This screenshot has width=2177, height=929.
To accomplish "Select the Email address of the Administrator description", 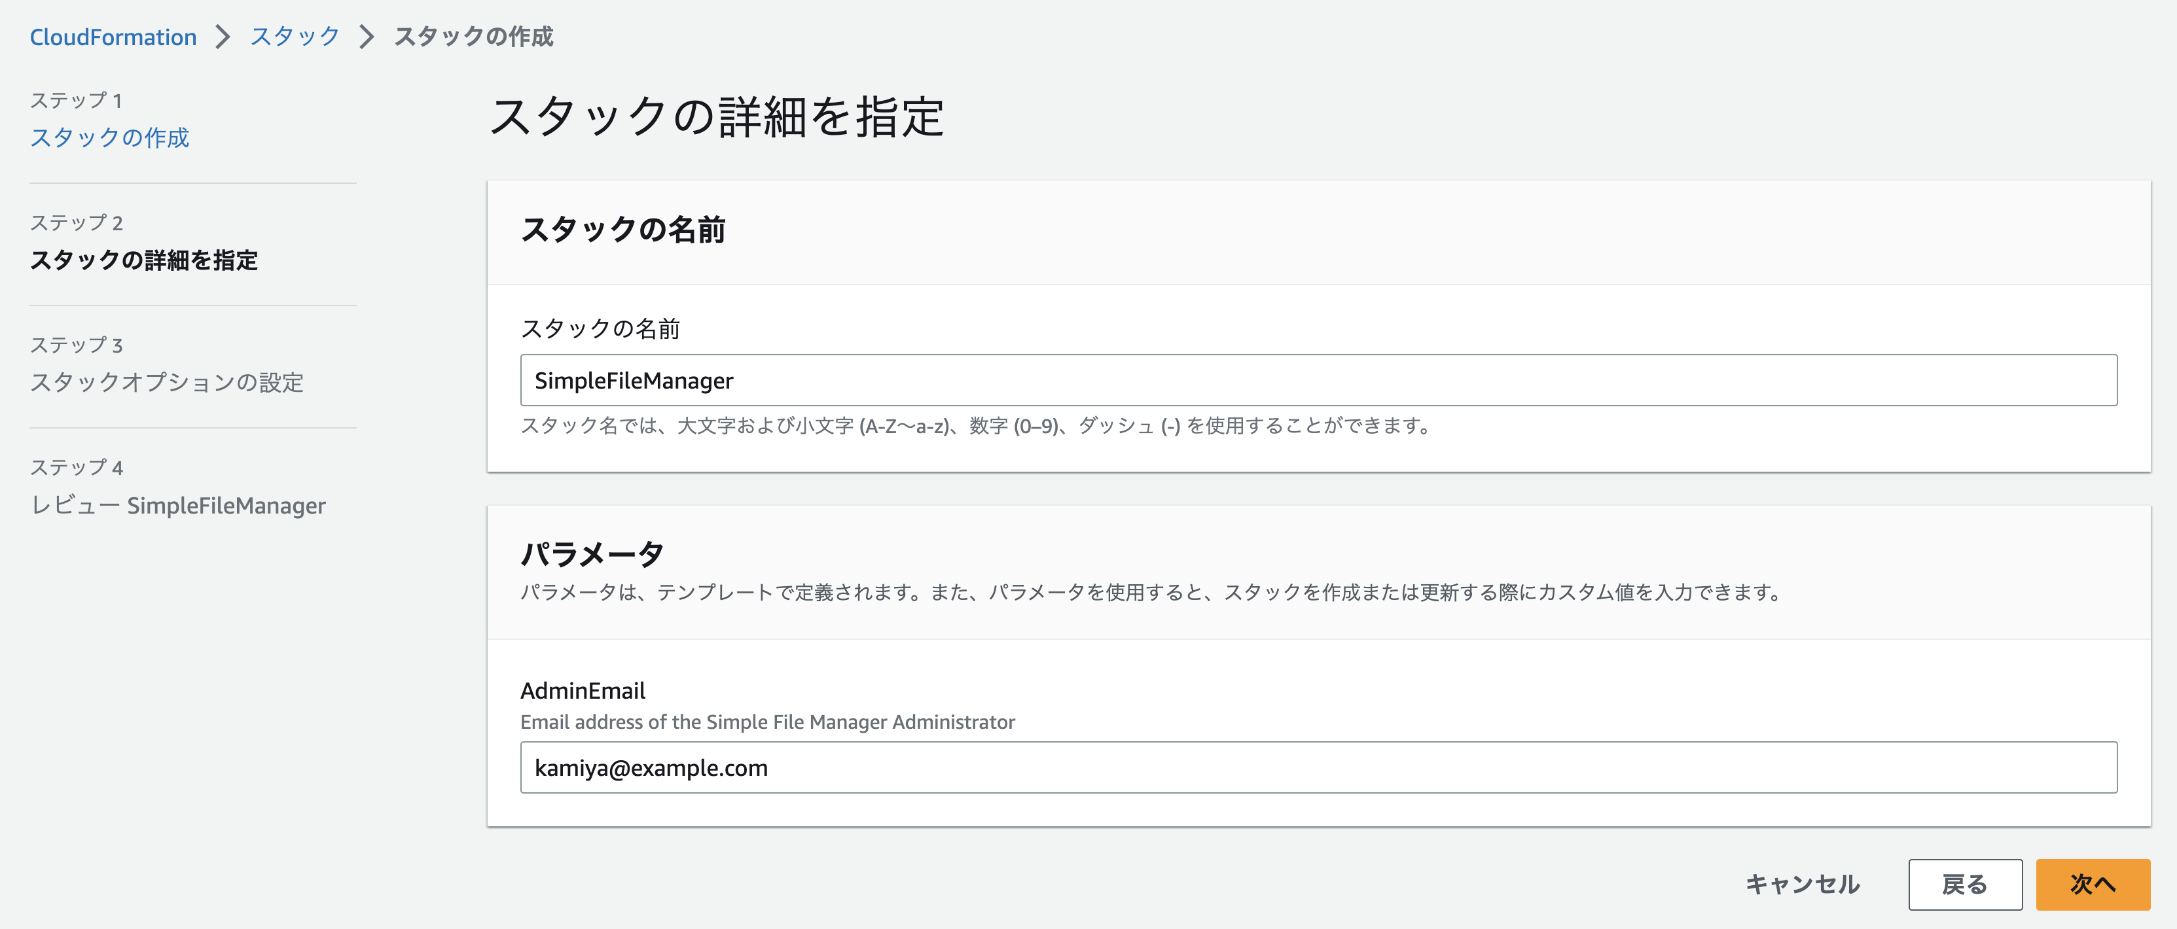I will point(767,722).
